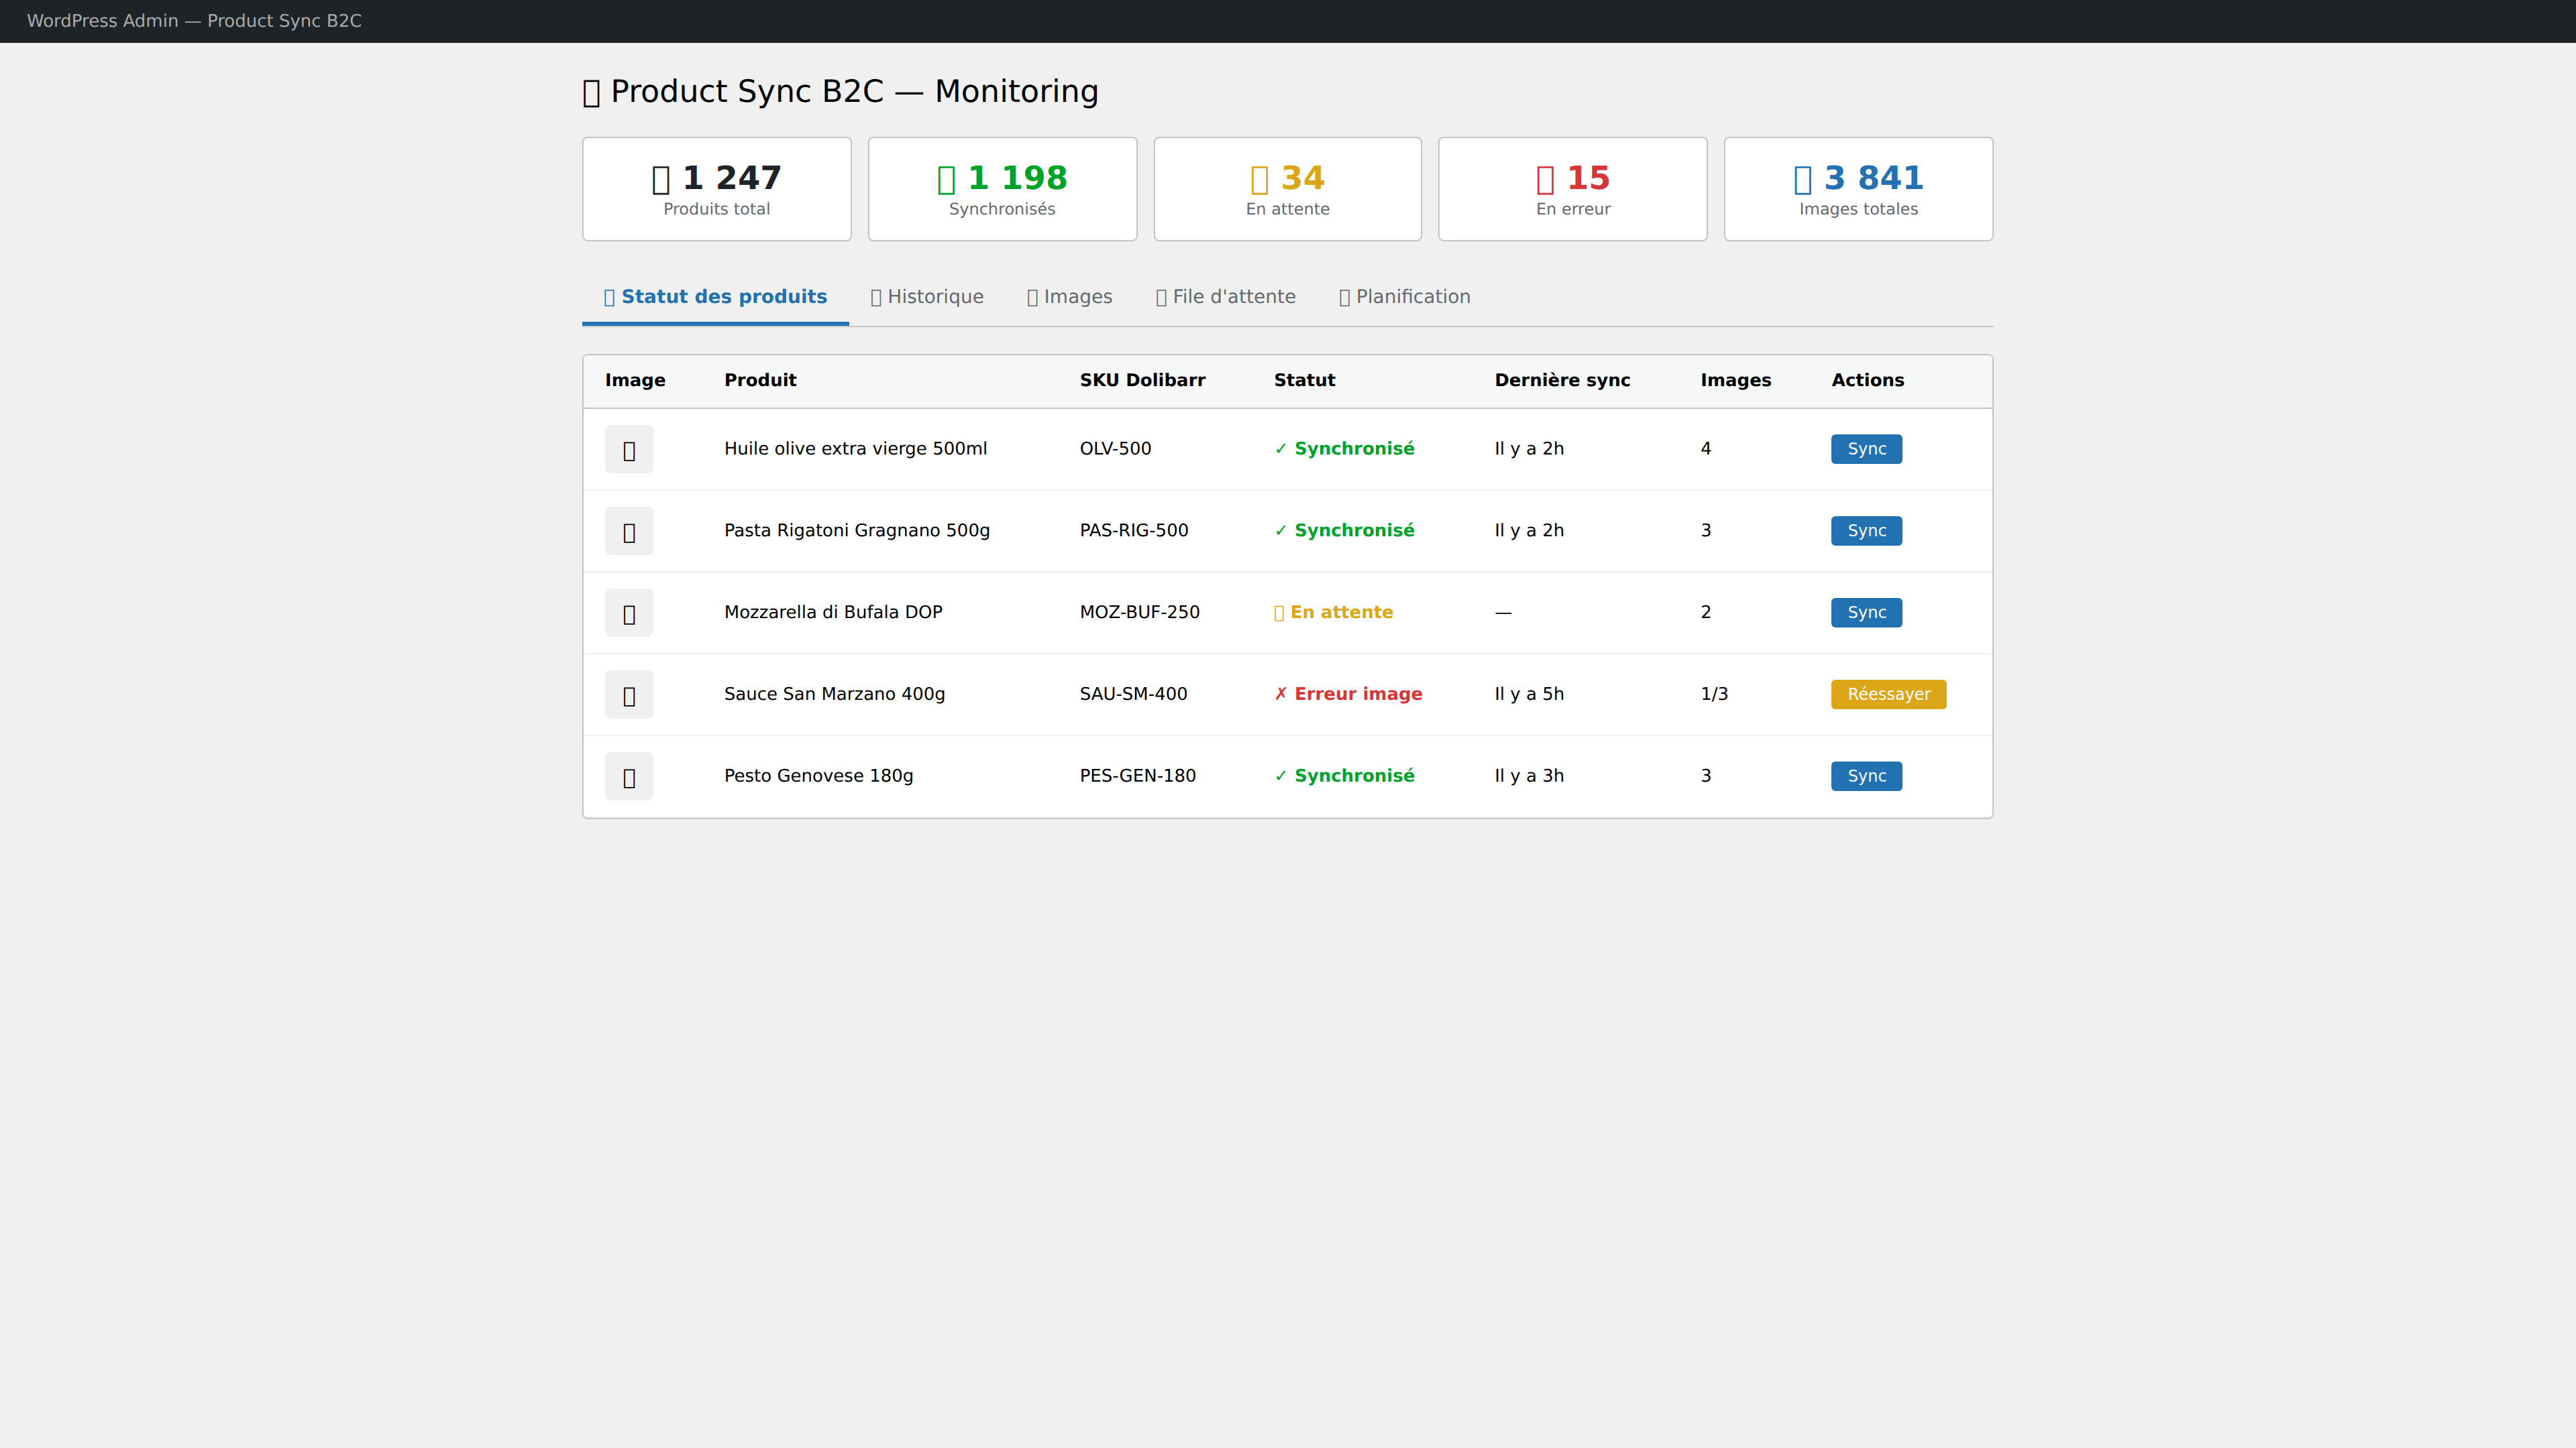Click Sync for Huile olive extra vierge

(1866, 448)
